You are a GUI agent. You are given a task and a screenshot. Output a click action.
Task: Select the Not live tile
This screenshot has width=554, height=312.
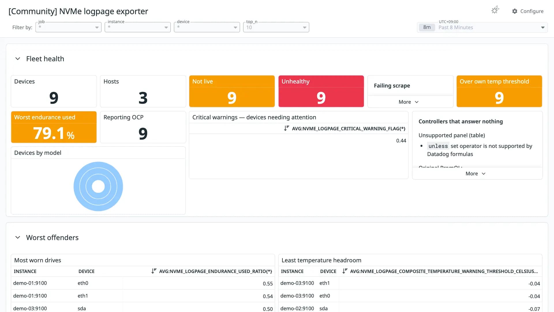[232, 91]
